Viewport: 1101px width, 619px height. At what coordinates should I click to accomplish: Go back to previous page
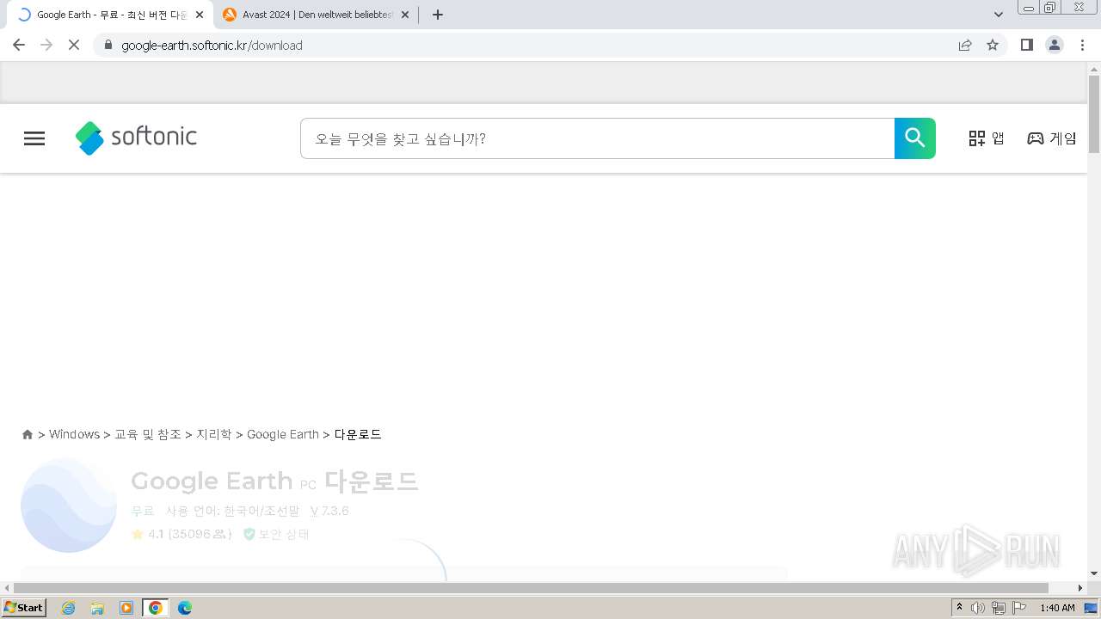click(x=19, y=45)
